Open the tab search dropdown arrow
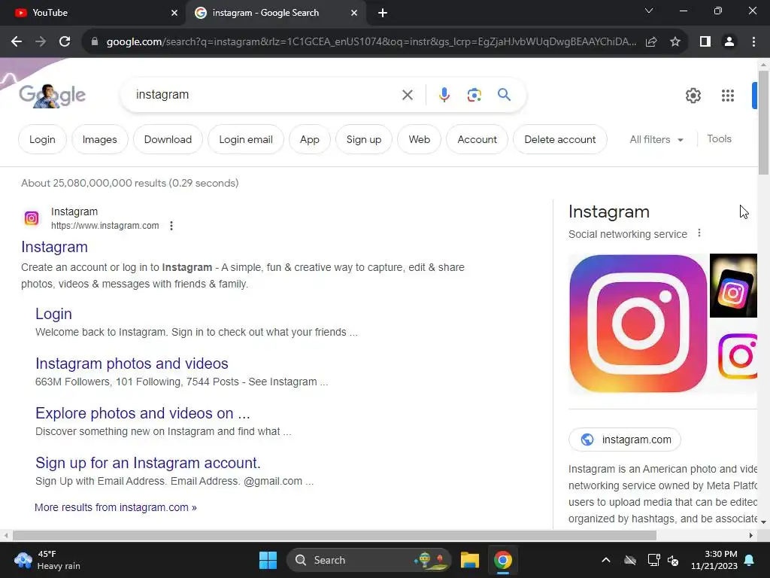Screen dimensions: 770x578 [649, 11]
